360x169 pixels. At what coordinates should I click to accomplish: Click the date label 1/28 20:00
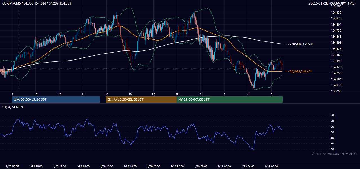154,166
